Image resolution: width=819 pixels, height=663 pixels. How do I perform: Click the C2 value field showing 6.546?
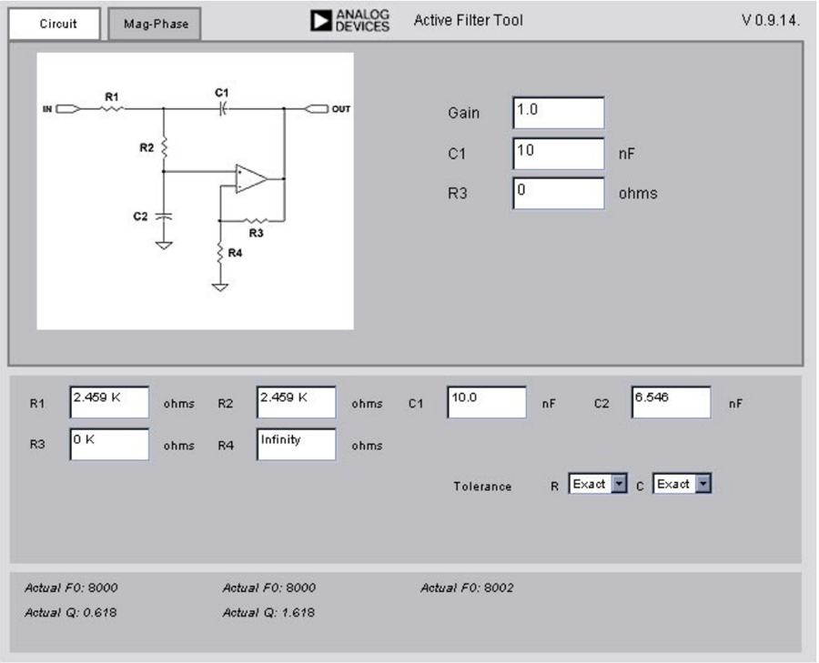[x=671, y=402]
